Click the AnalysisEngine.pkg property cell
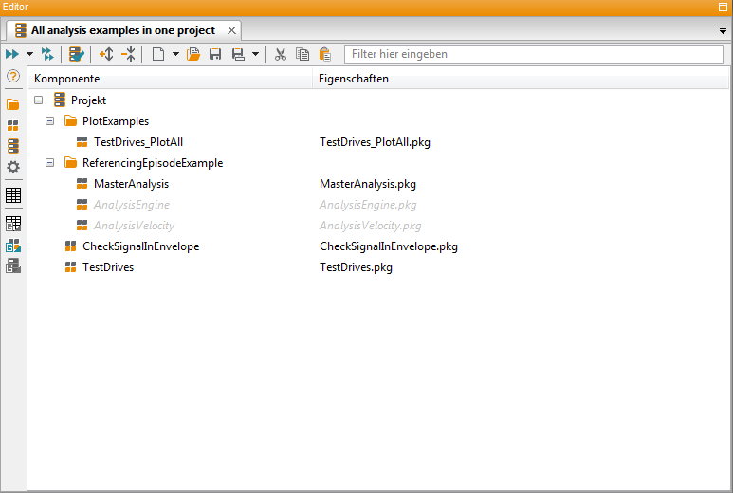Screen dimensions: 733x493 [368, 205]
